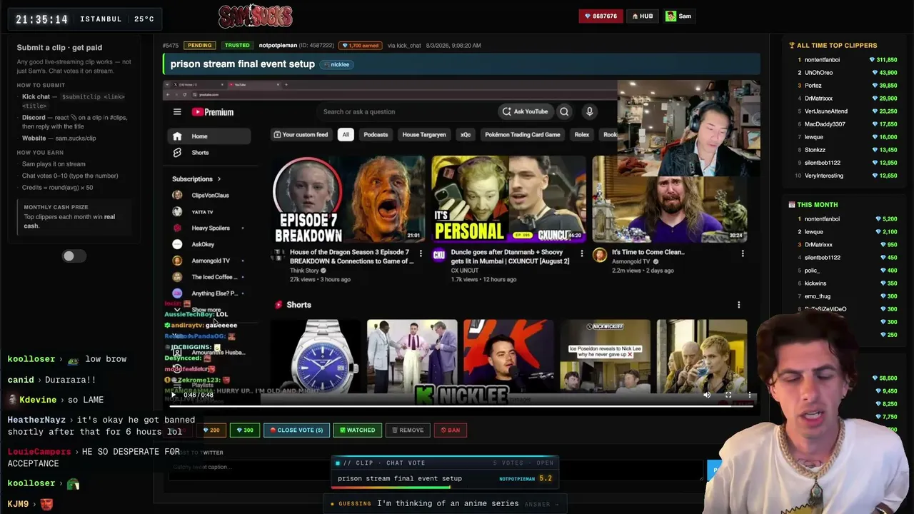Image resolution: width=914 pixels, height=514 pixels.
Task: Open options for Duncle CXUNCUT video
Action: pyautogui.click(x=581, y=253)
